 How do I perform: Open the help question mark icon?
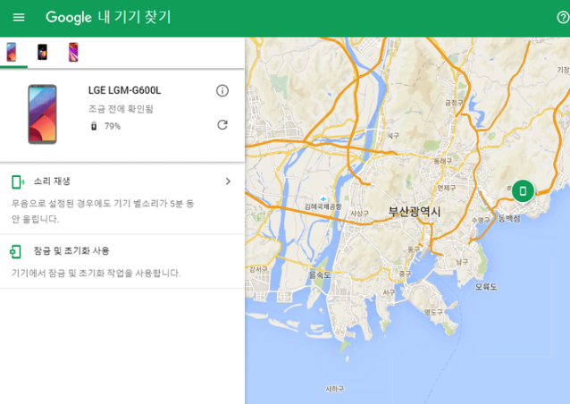click(x=563, y=17)
